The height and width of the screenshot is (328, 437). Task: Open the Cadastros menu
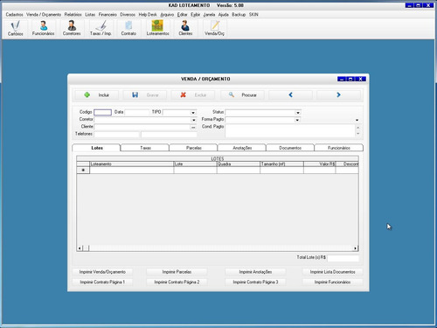(14, 15)
